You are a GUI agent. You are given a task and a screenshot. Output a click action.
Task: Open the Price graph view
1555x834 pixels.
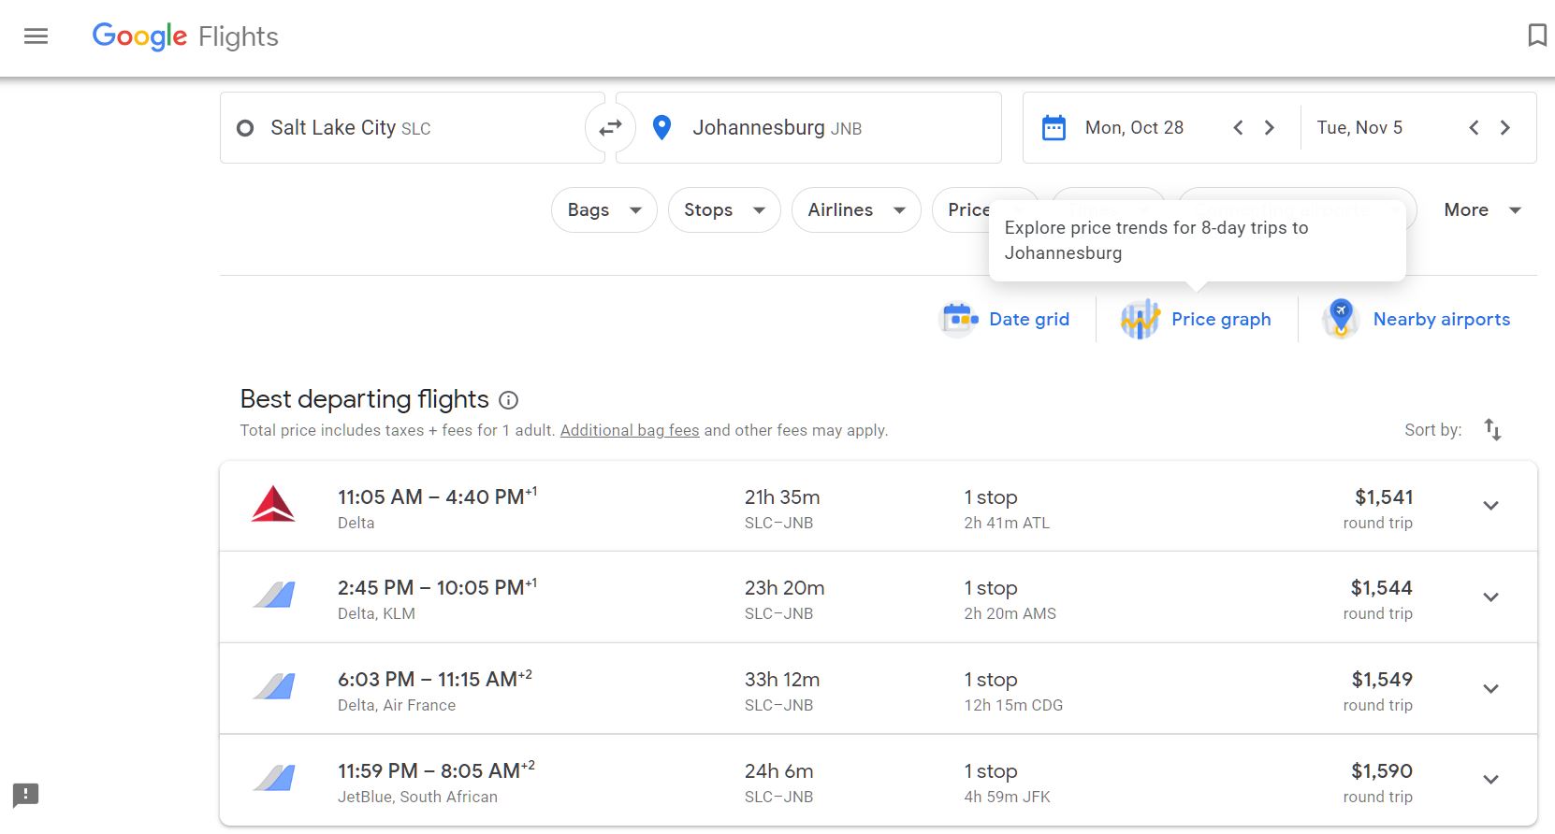[x=1197, y=320]
